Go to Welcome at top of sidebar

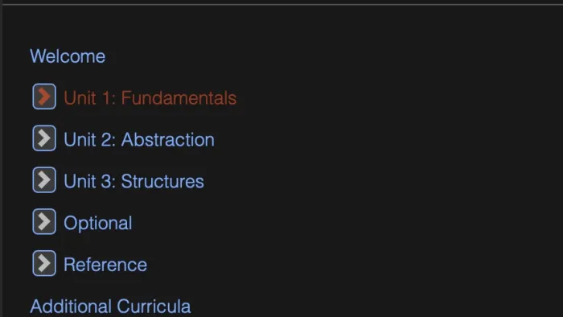click(68, 56)
